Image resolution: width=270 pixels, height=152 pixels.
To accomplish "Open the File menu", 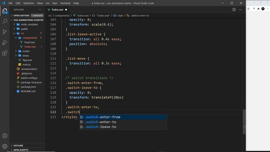I will (x=10, y=3).
